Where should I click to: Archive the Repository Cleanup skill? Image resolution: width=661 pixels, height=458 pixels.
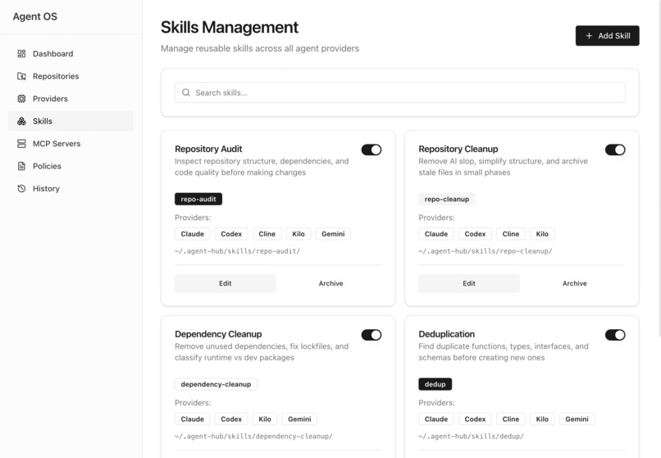[575, 283]
